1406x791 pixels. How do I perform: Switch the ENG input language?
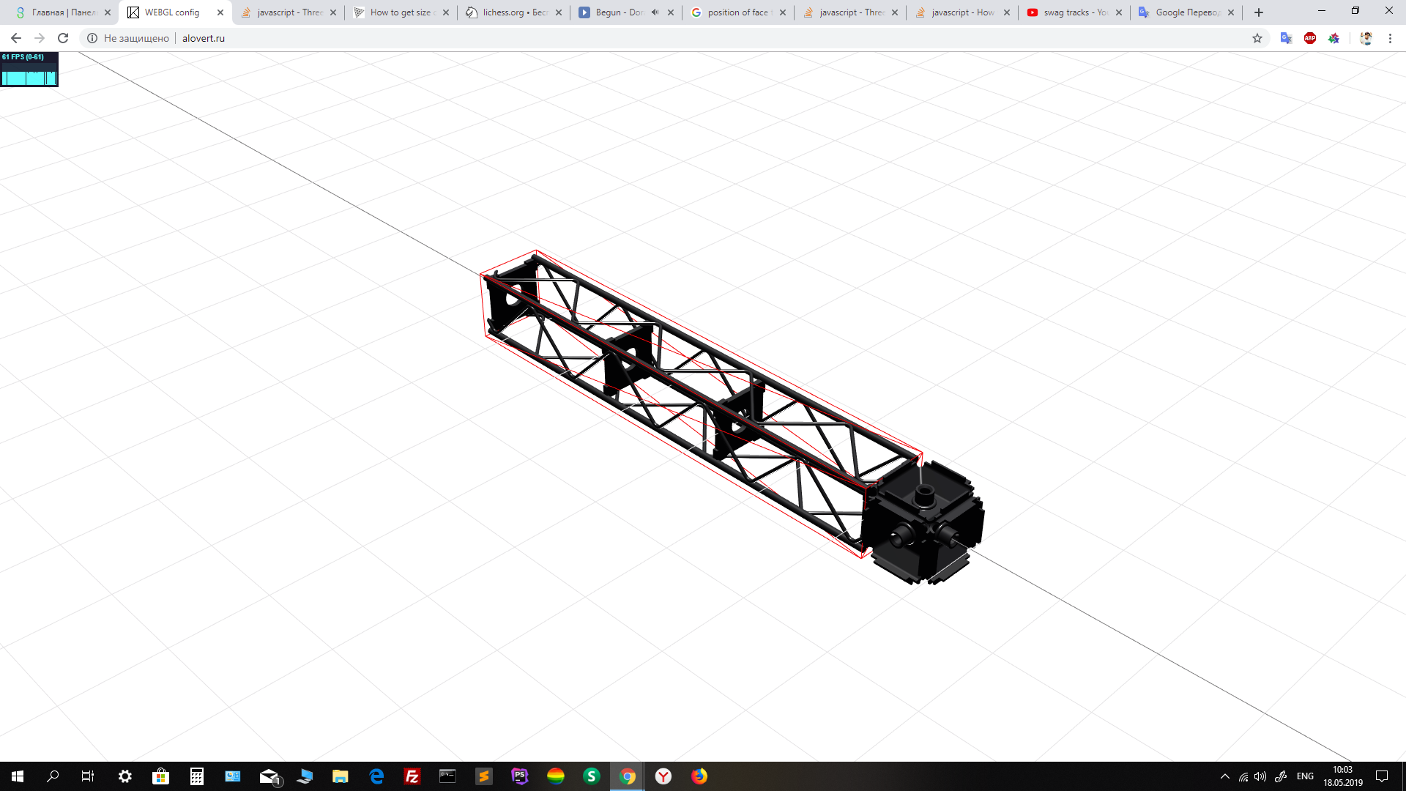click(1305, 776)
